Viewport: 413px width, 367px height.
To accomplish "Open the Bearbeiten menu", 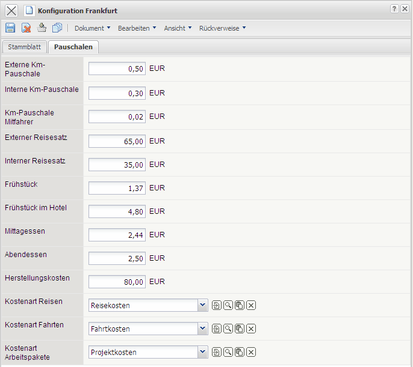I will click(137, 28).
